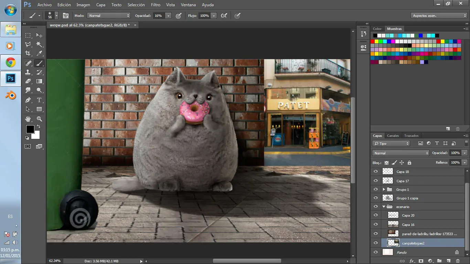Delete layer using trash icon in Capas panel

tap(458, 261)
